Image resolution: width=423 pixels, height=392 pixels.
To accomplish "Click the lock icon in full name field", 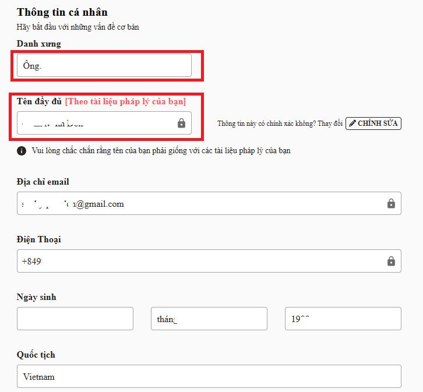I will [181, 123].
